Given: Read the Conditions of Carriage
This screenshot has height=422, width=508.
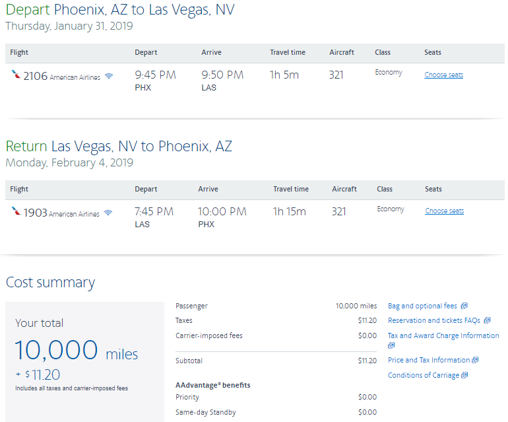Looking at the screenshot, I should [424, 376].
